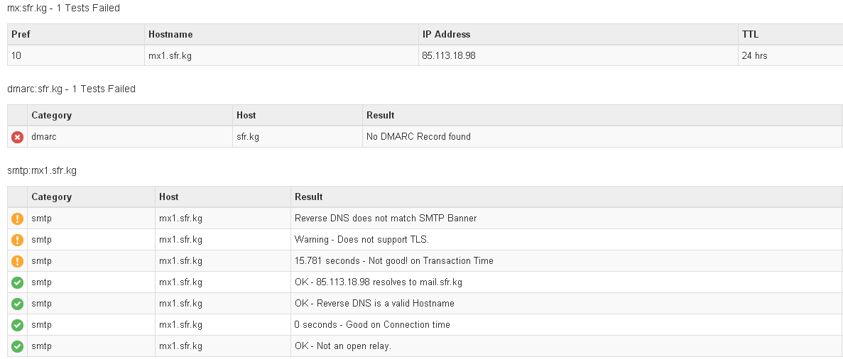This screenshot has height=359, width=843.
Task: Click the Hostname column header
Action: pyautogui.click(x=170, y=34)
